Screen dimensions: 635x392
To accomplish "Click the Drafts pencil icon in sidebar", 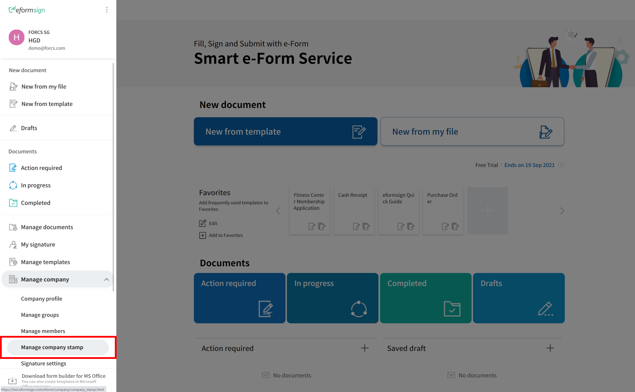I will tap(13, 128).
